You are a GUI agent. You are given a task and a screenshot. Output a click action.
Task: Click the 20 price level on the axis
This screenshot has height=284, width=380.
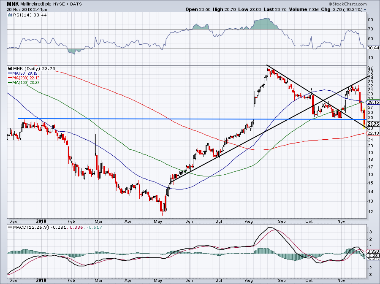tap(371, 146)
